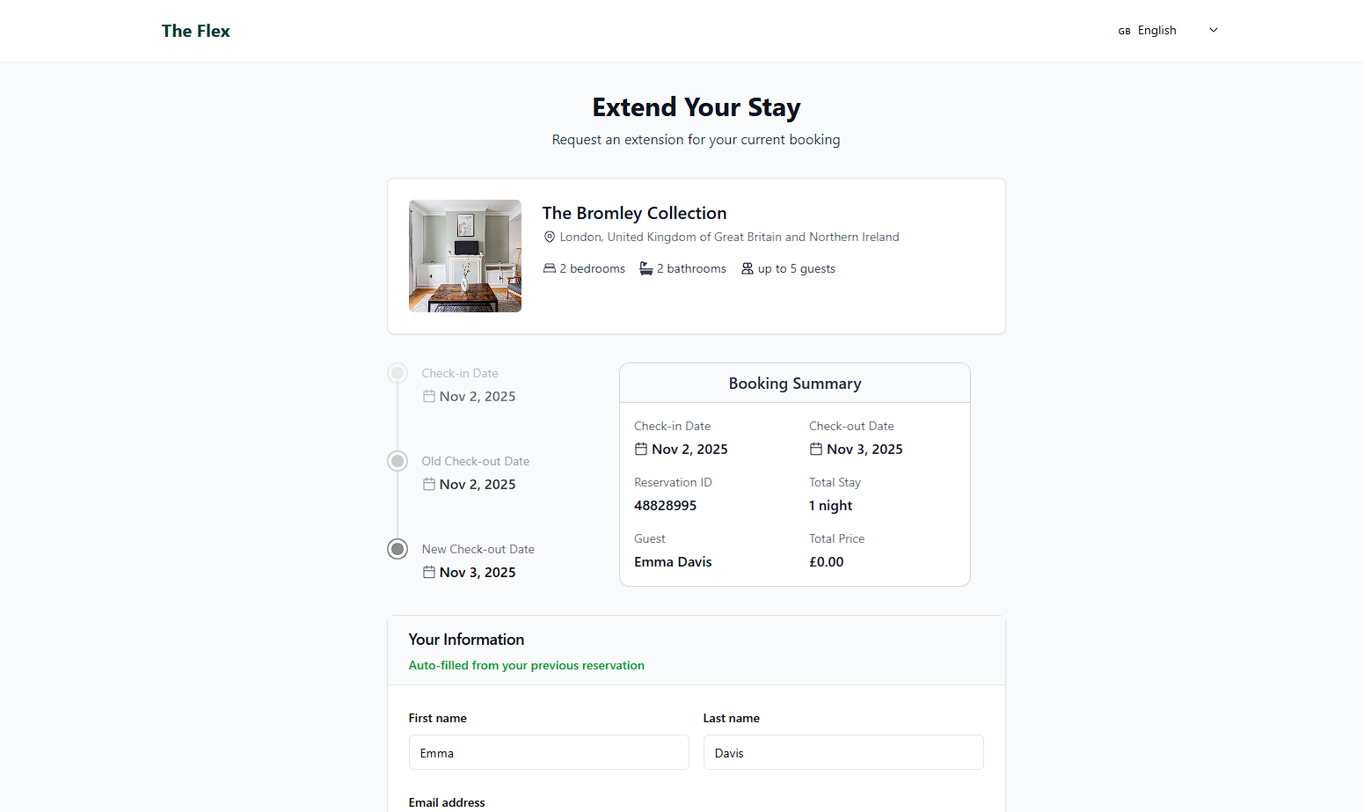Click the calendar icon next to Check-out Nov 3, 2025
The image size is (1364, 812).
click(816, 449)
